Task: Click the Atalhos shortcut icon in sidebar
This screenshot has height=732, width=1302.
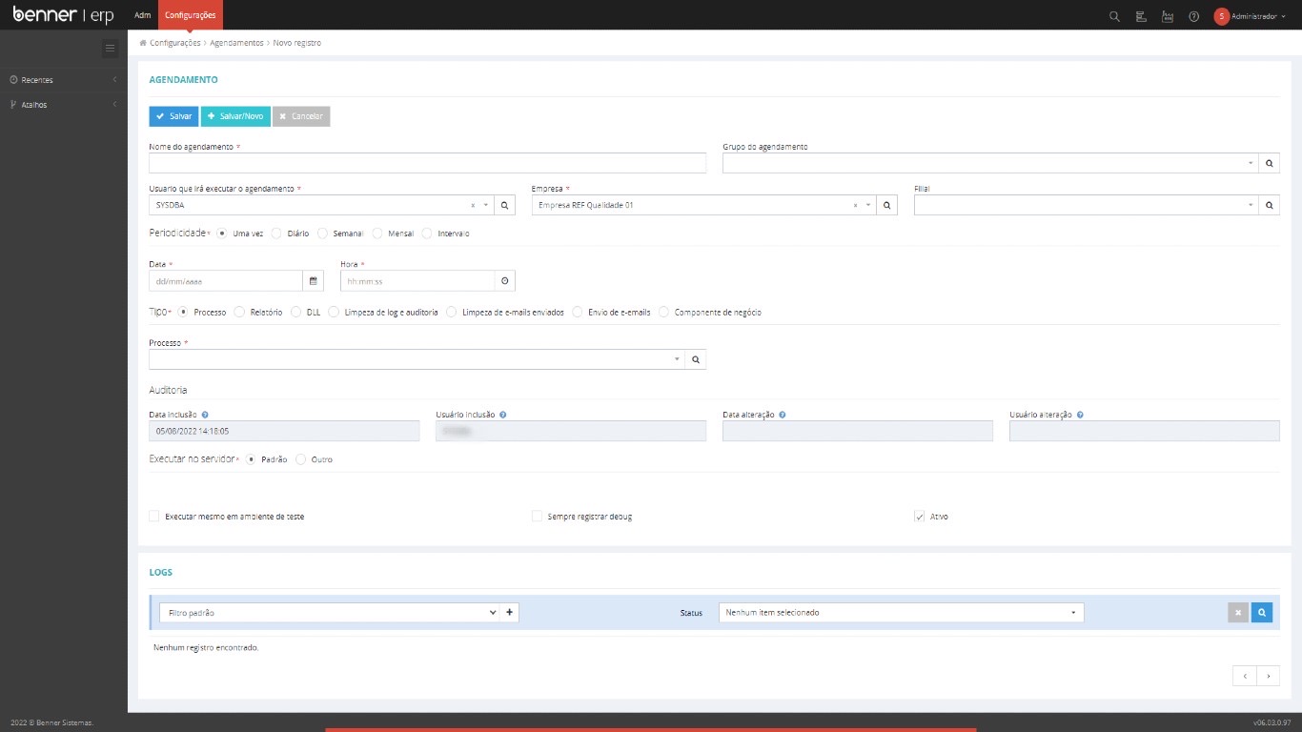Action: click(x=13, y=105)
